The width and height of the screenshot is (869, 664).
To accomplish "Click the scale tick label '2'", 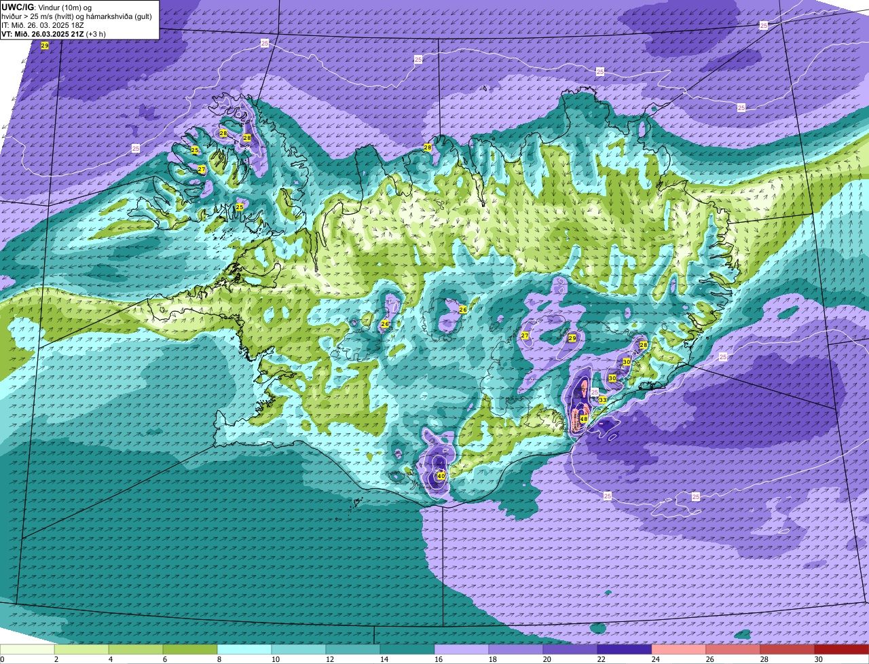I will (56, 659).
